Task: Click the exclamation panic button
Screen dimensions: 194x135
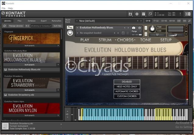Action: coord(180,14)
